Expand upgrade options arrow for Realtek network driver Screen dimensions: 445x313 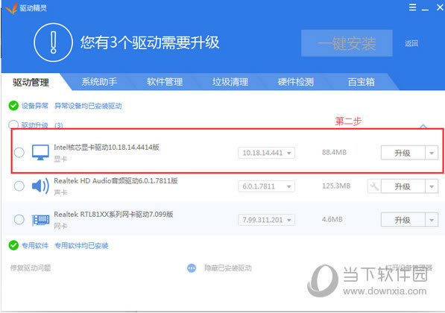432,220
